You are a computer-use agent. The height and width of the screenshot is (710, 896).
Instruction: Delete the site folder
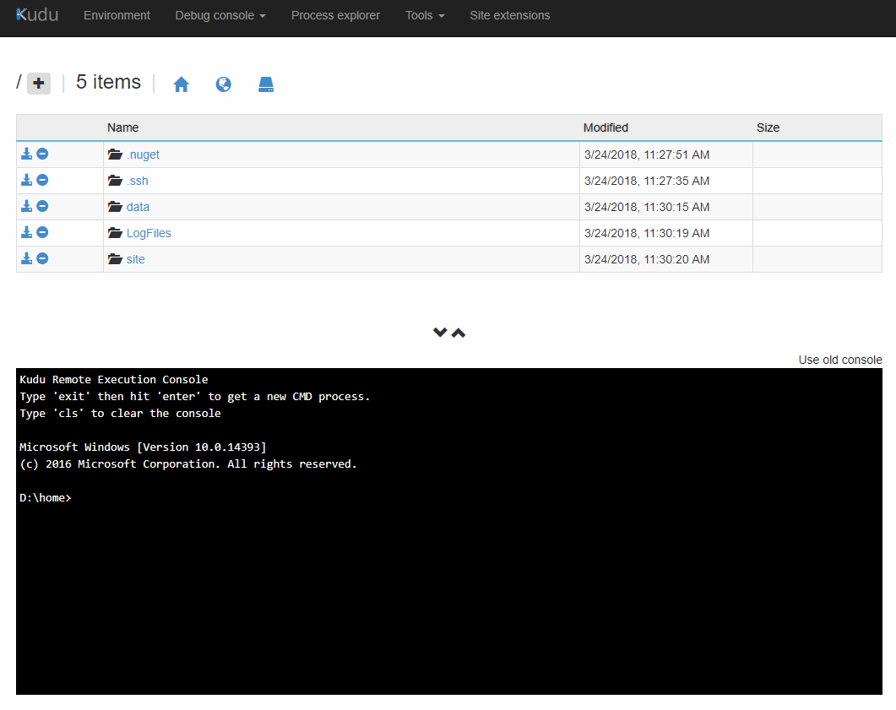(x=42, y=258)
